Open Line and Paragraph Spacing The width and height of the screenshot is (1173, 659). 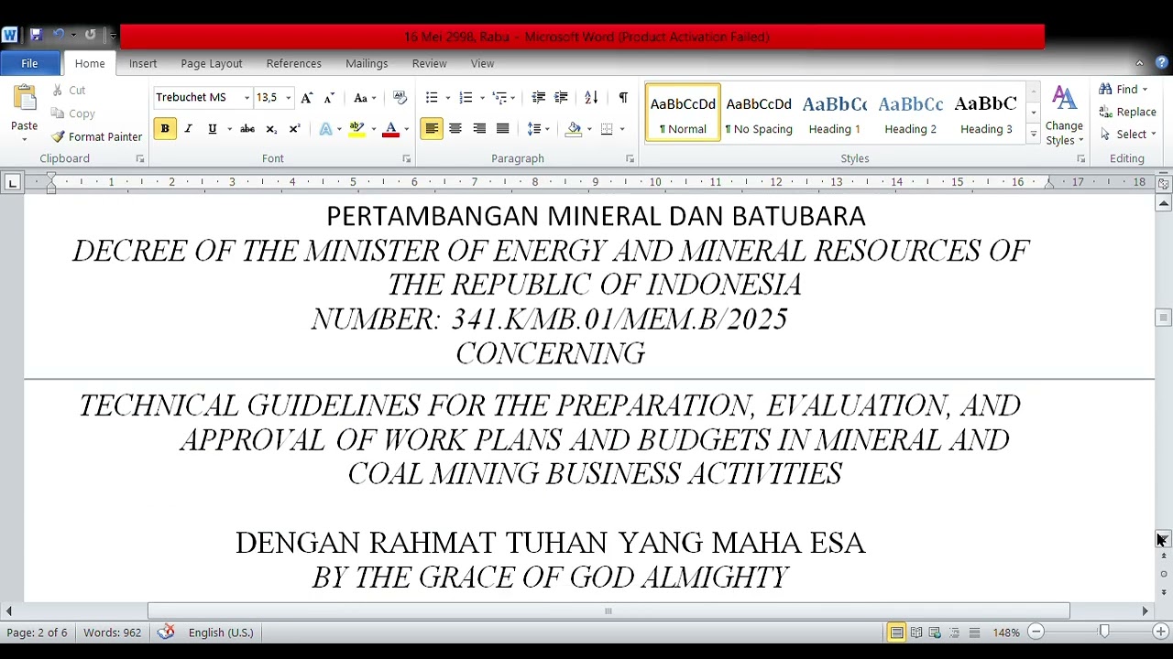534,129
